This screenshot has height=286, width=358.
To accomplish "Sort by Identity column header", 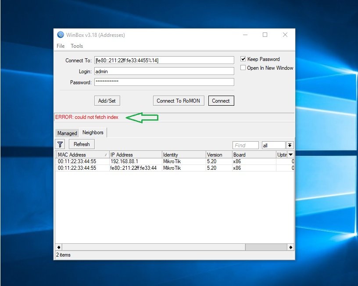I will [184, 154].
